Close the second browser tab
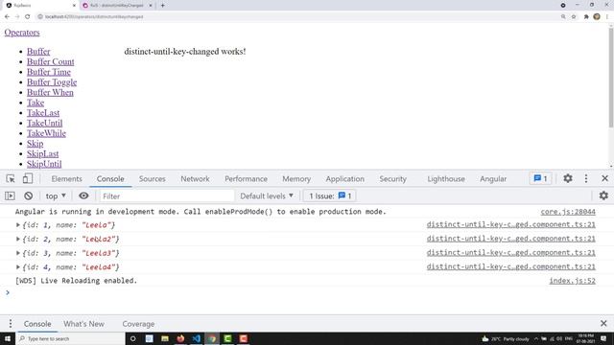614x345 pixels. click(151, 6)
